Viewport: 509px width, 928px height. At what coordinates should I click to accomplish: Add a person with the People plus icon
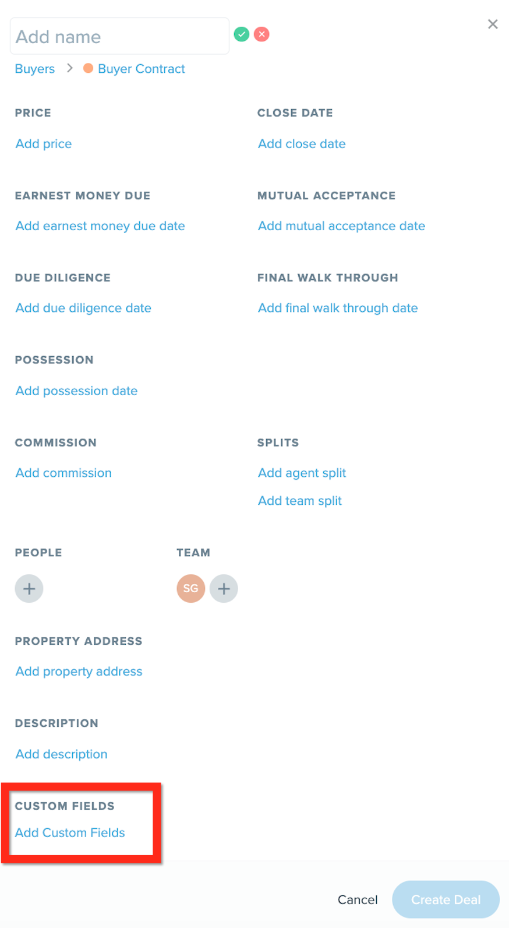[x=29, y=588]
